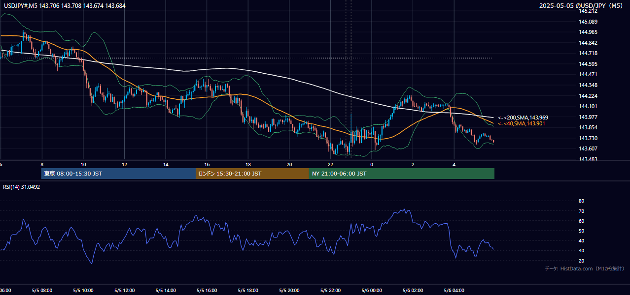
Task: Click the 5/5 16:00 date label
Action: 207,291
